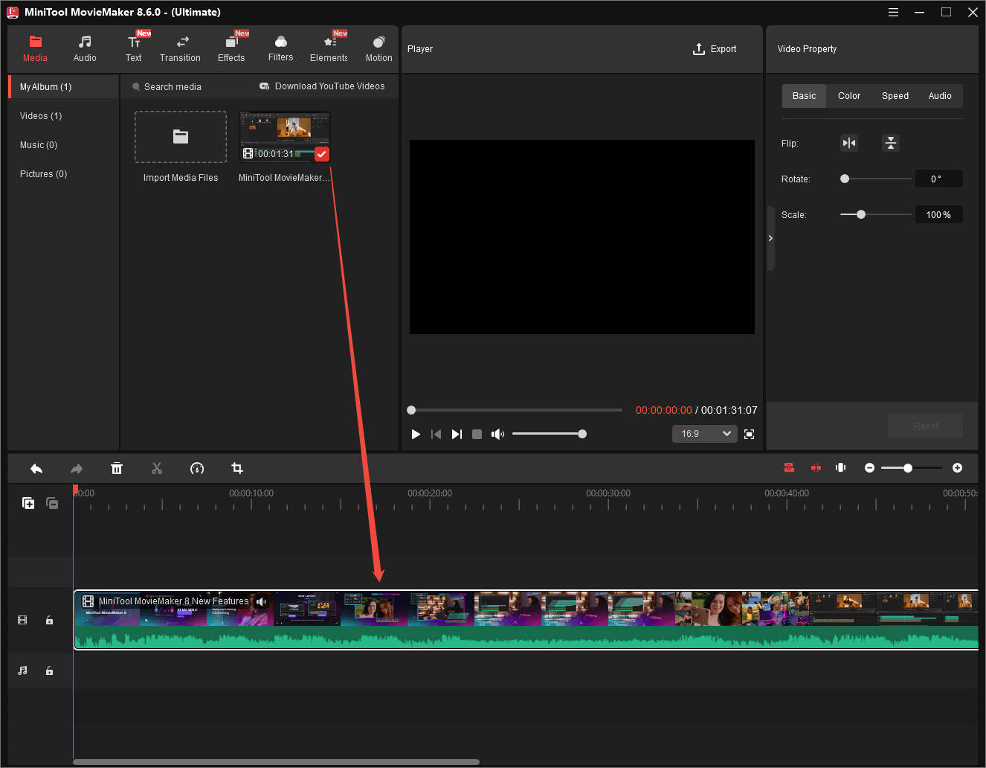Open the 16:9 aspect ratio dropdown
The height and width of the screenshot is (768, 986).
pos(704,434)
